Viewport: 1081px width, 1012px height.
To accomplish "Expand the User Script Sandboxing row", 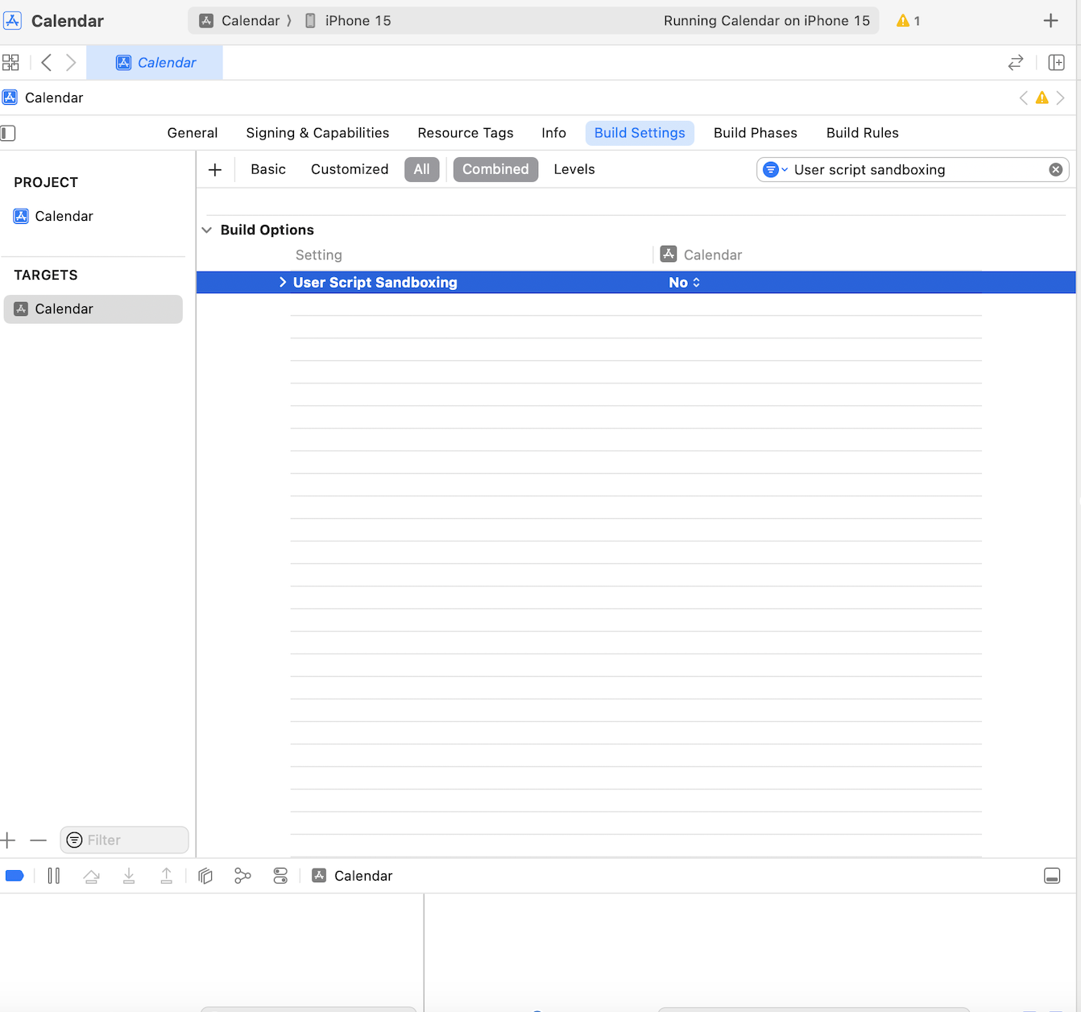I will [283, 282].
